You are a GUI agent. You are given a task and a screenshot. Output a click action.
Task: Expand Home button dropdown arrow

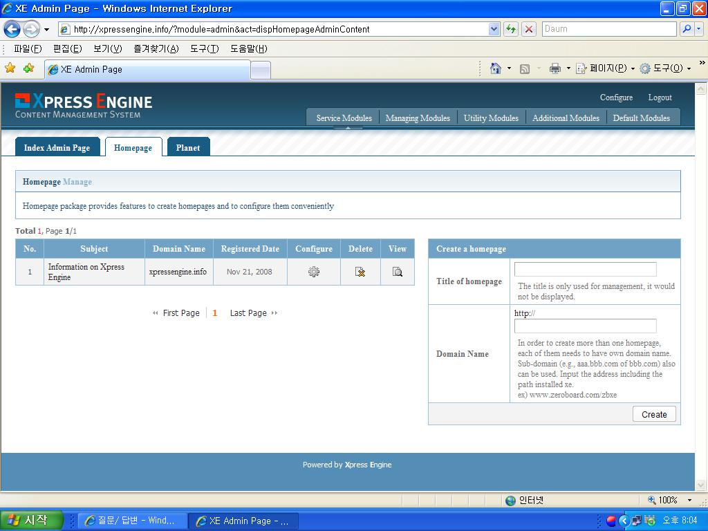(510, 68)
